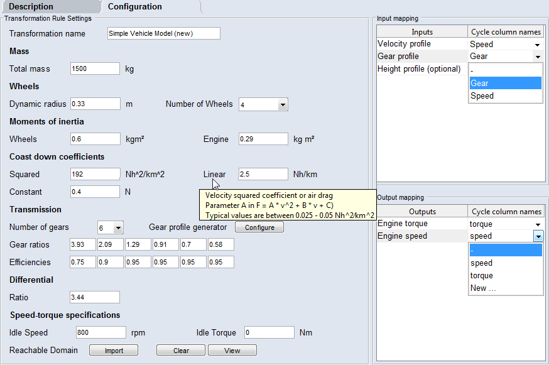Choose Speed option in input mapping list
Image resolution: width=549 pixels, height=365 pixels.
tap(505, 96)
